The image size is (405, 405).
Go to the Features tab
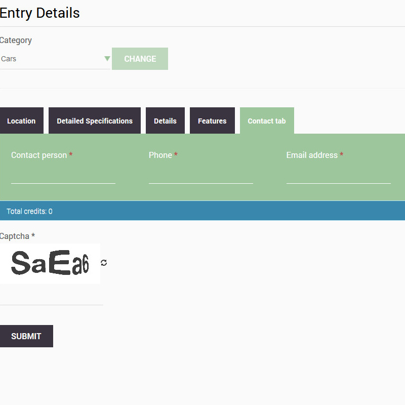click(212, 121)
